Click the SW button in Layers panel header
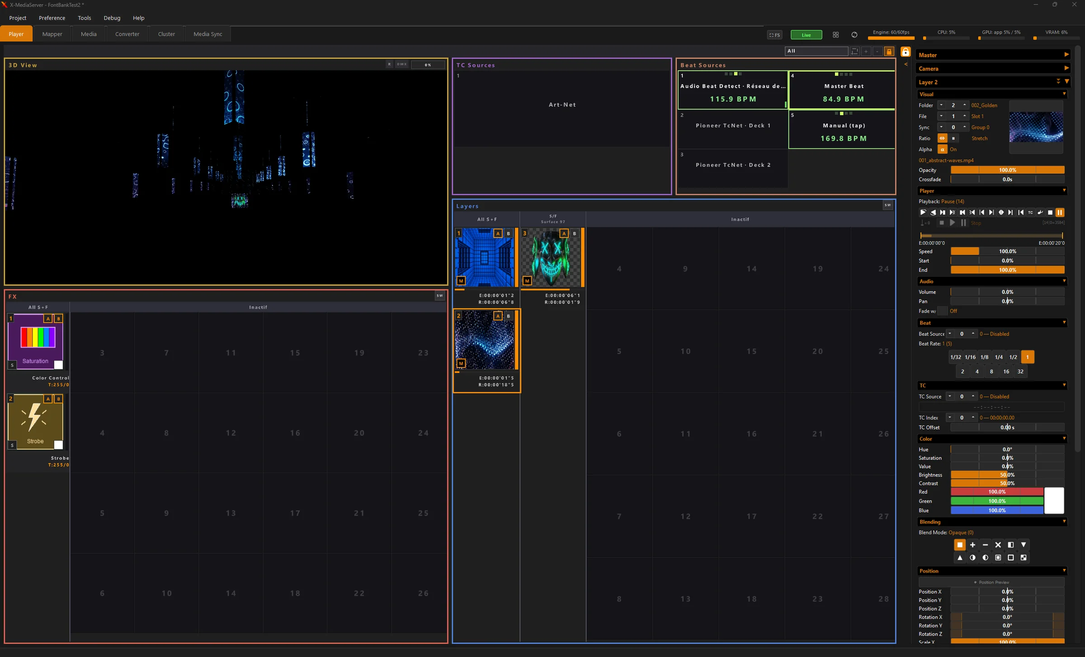Viewport: 1085px width, 657px height. [x=887, y=205]
